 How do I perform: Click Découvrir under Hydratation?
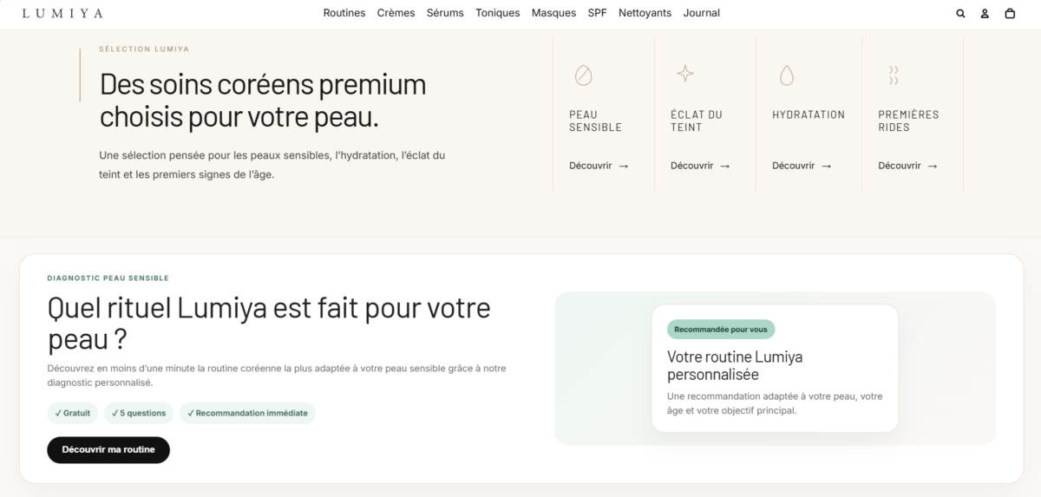tap(802, 166)
